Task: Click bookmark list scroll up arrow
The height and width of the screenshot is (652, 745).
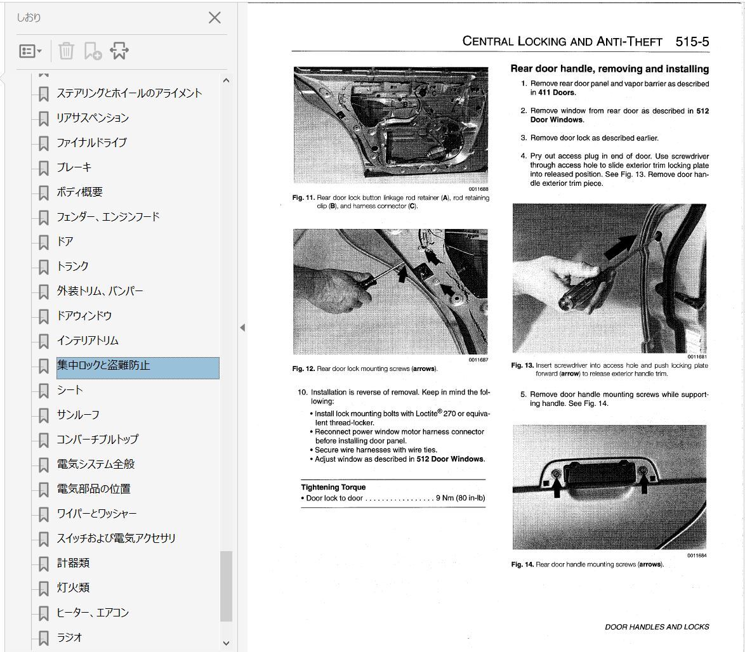Action: point(226,81)
